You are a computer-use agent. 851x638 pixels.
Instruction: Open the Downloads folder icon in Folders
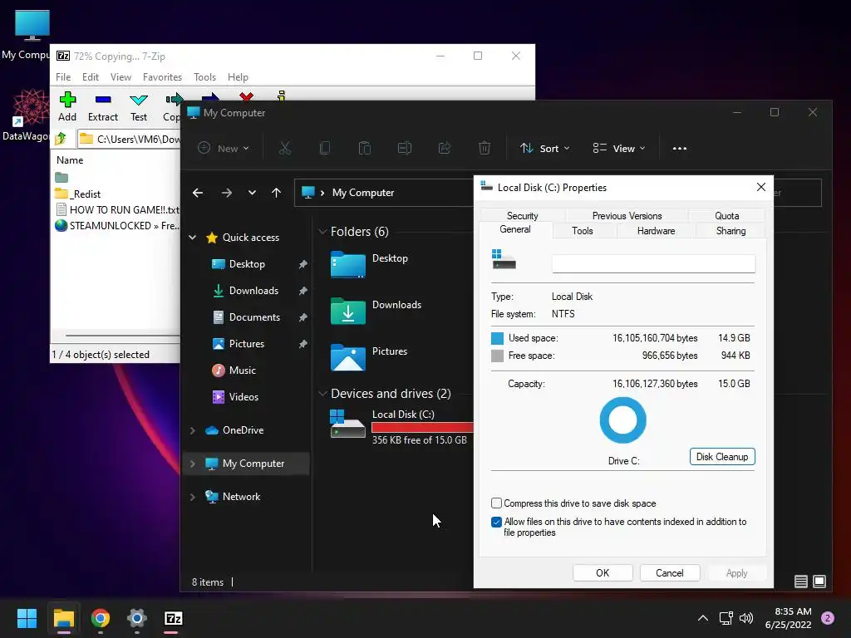(x=348, y=311)
